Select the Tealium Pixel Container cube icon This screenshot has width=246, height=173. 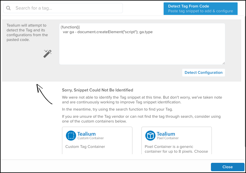(150, 136)
